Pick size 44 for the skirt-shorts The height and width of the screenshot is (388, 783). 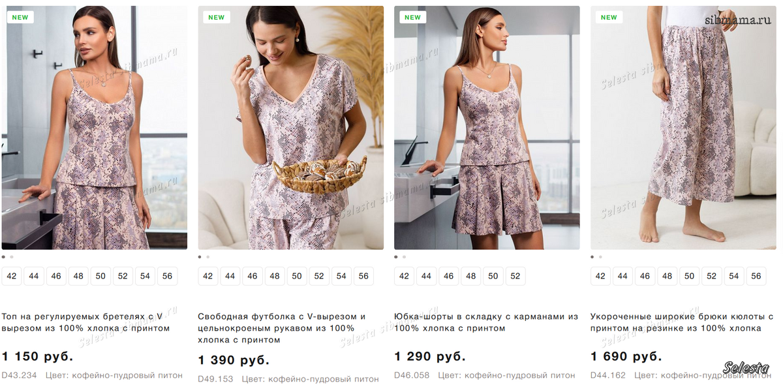[426, 276]
